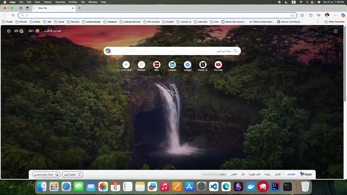The height and width of the screenshot is (195, 347).
Task: Click the favorite star in address bar
Action: click(x=292, y=15)
